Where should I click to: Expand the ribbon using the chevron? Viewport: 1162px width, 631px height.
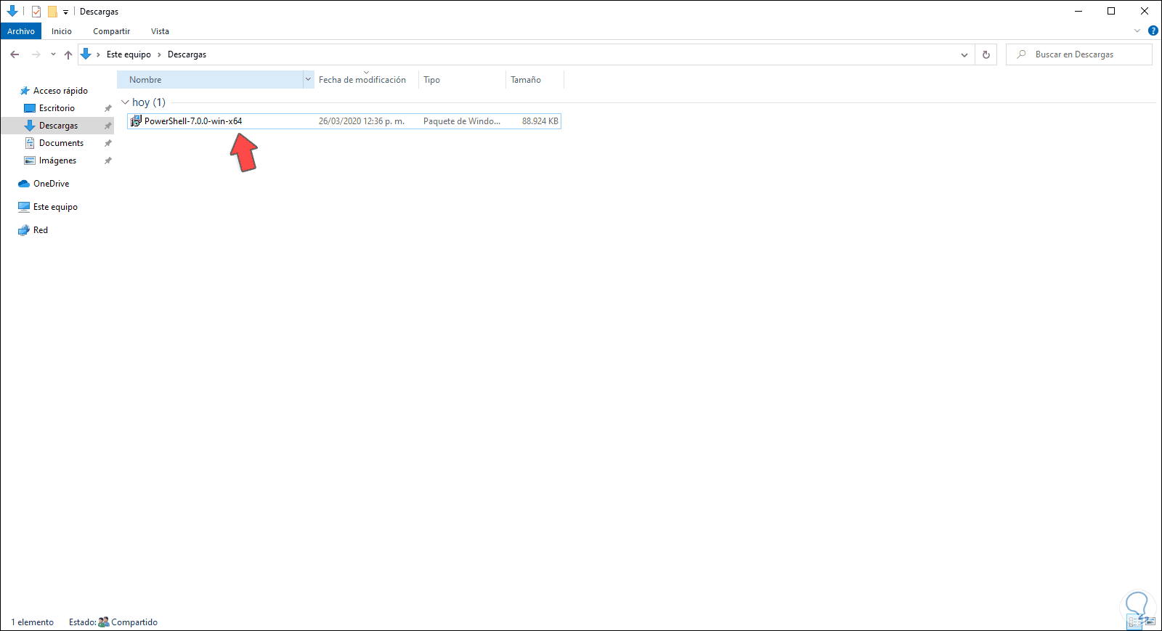click(x=1137, y=31)
